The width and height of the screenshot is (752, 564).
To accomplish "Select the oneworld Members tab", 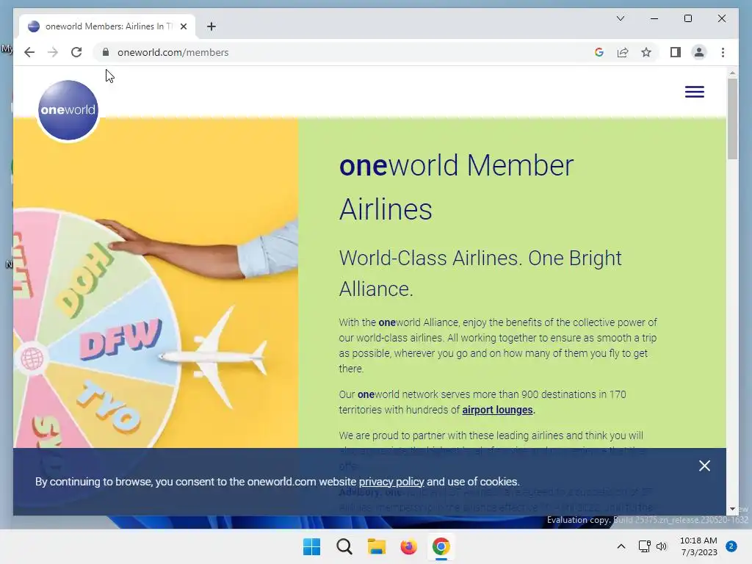I will pyautogui.click(x=107, y=26).
